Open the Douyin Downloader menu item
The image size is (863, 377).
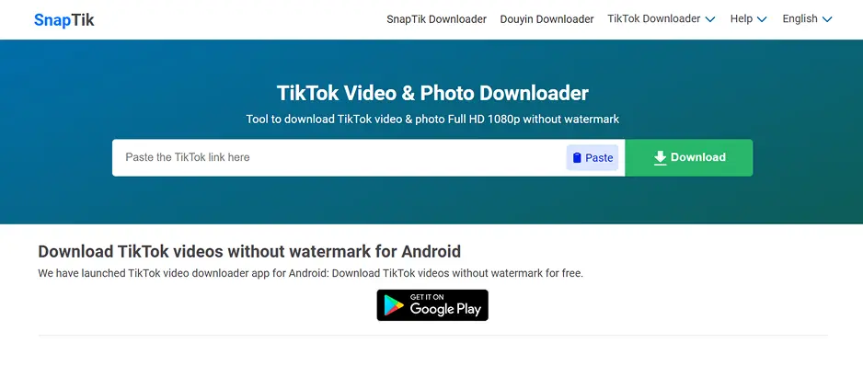click(x=547, y=19)
